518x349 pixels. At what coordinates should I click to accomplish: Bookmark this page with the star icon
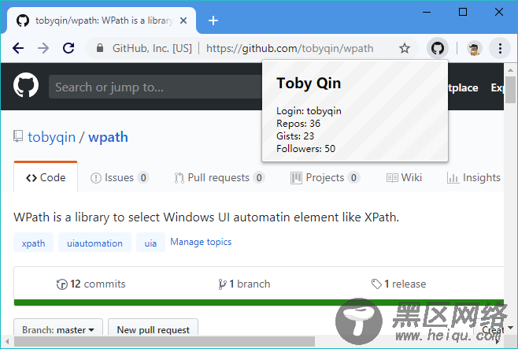405,49
